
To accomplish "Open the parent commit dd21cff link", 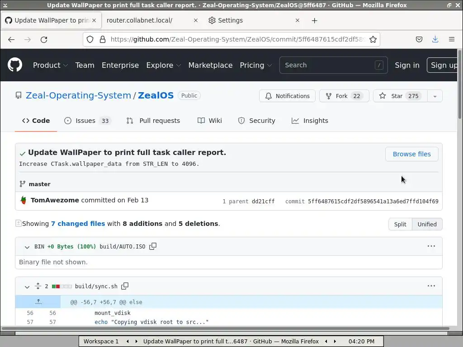I will [x=263, y=201].
